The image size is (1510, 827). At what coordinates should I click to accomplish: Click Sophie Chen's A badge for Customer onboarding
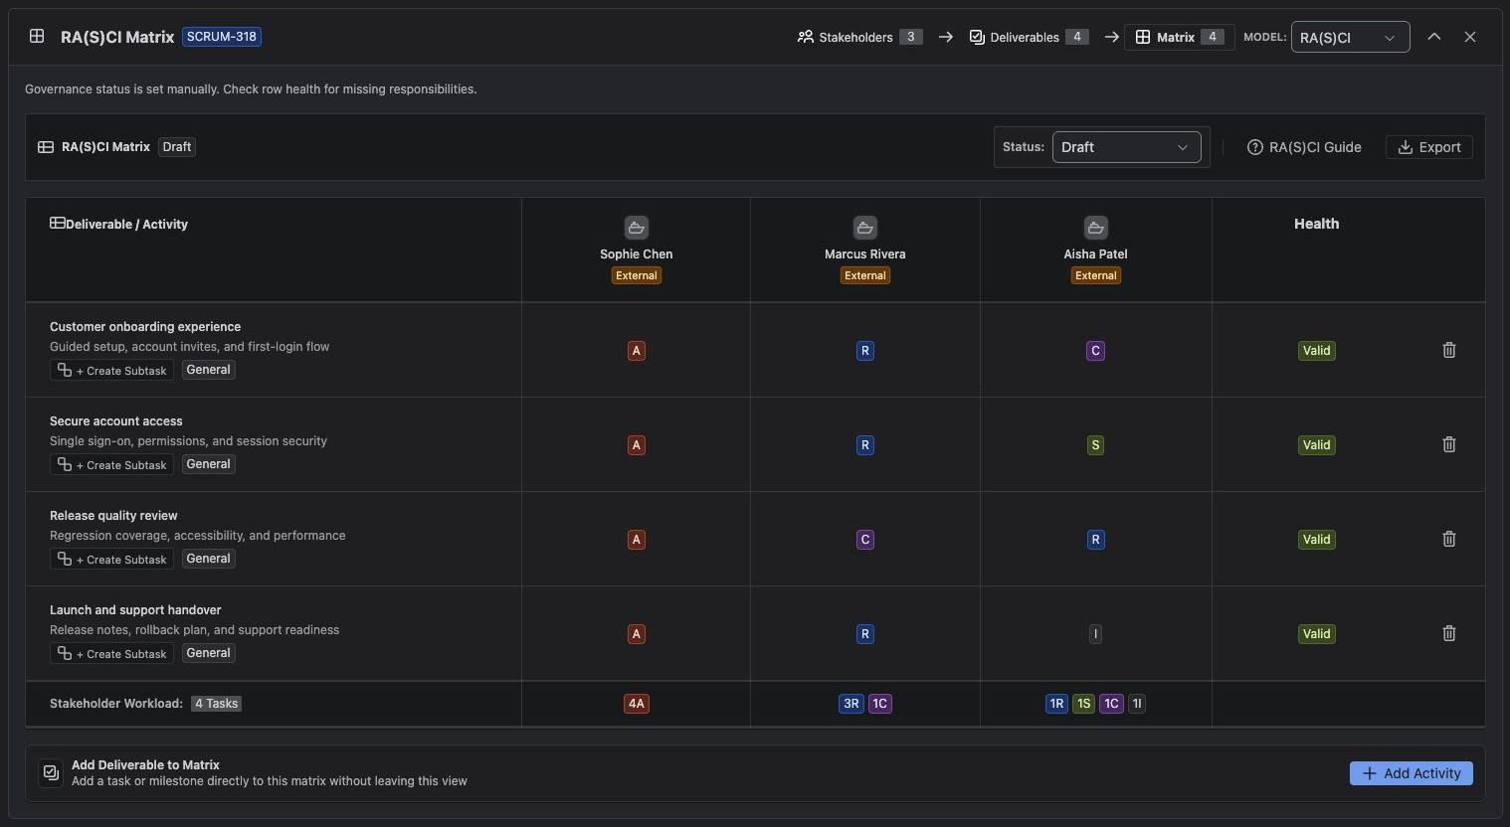coord(637,351)
